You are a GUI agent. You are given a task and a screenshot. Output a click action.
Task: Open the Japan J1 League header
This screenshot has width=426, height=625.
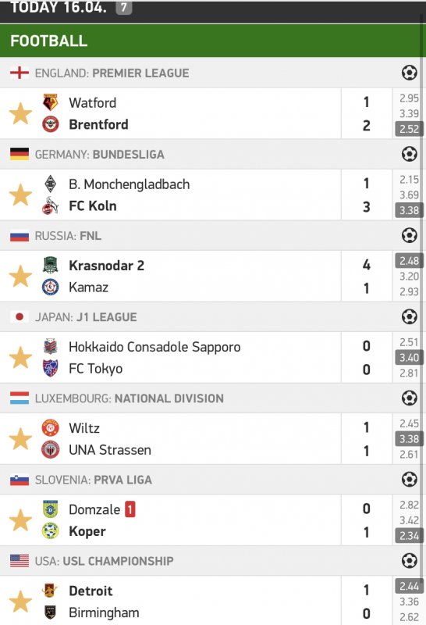[213, 317]
